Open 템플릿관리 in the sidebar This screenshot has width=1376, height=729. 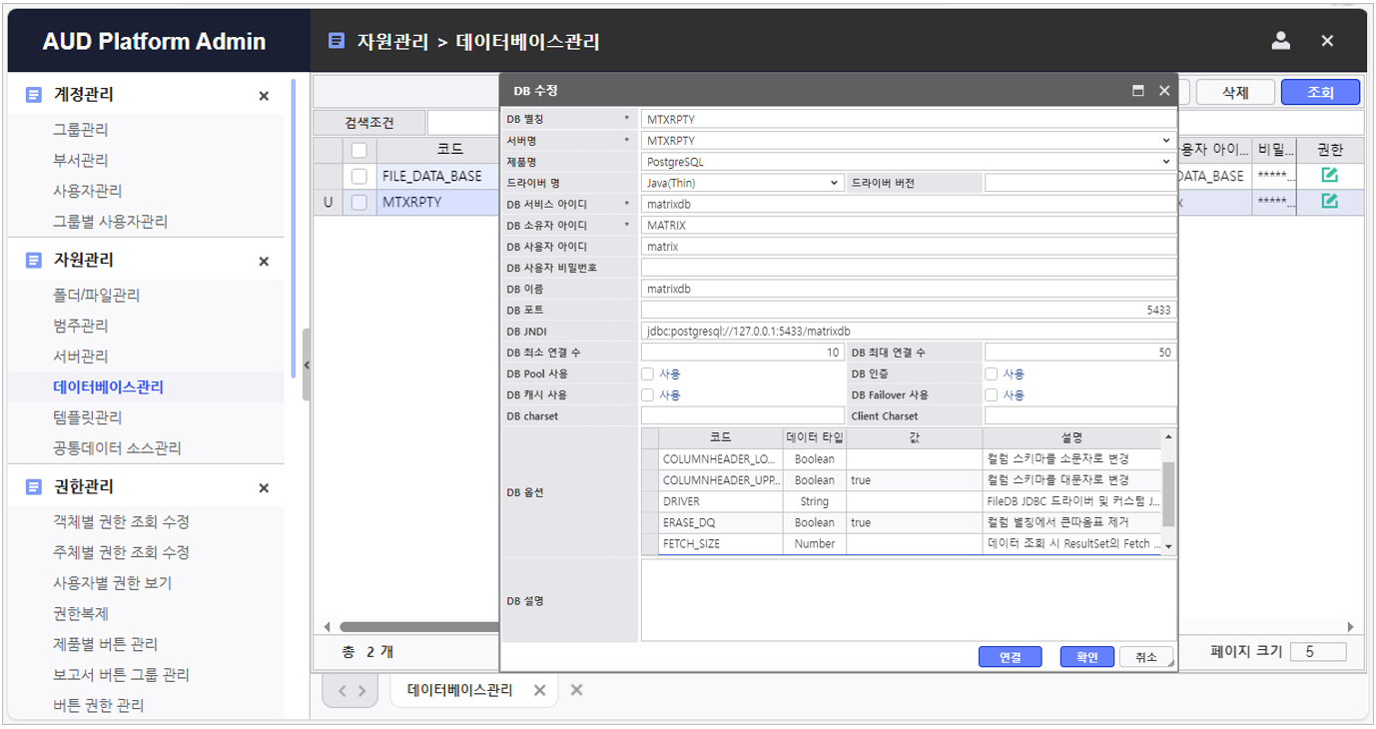click(88, 417)
